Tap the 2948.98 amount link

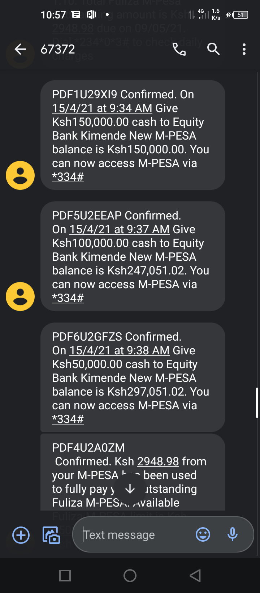158,461
